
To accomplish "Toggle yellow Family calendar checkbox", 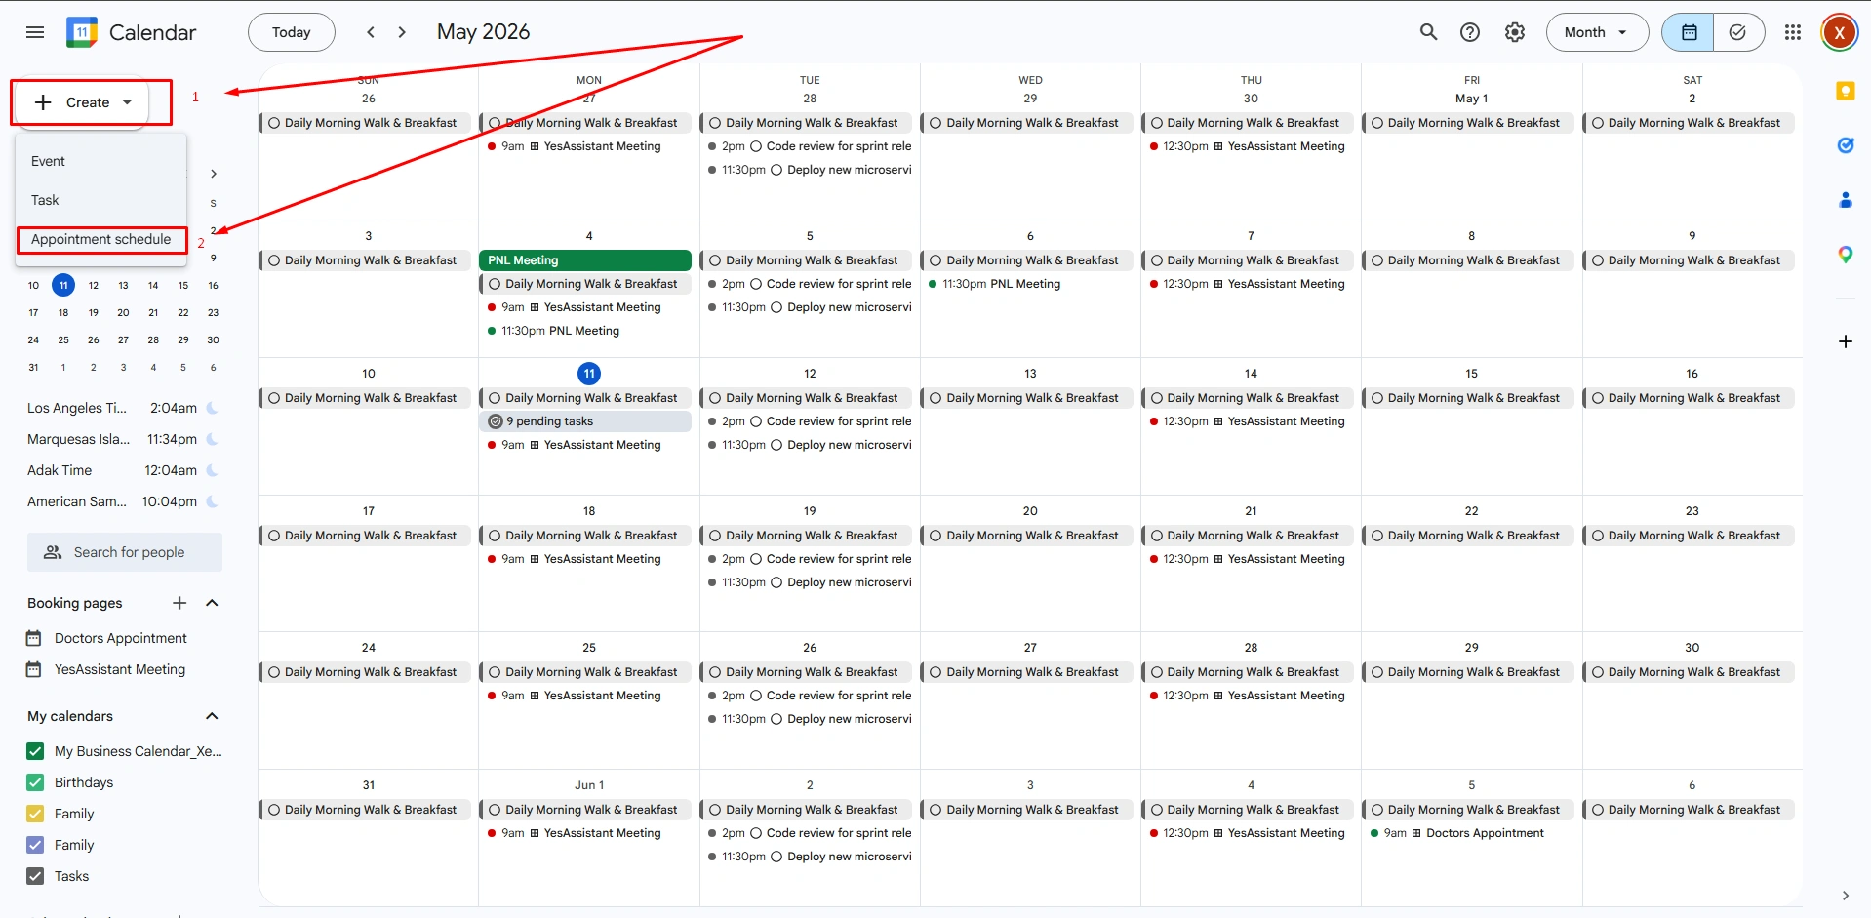I will [35, 814].
